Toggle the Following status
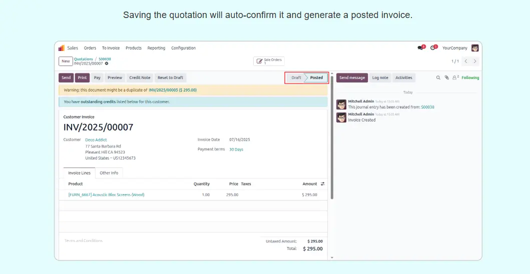Screen dimensions: 530x274 coord(470,77)
